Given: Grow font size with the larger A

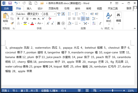Looking at the screenshot, I should (48, 23).
